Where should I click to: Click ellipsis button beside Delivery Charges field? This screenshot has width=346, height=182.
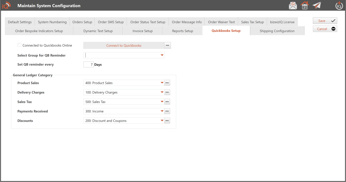tap(167, 92)
